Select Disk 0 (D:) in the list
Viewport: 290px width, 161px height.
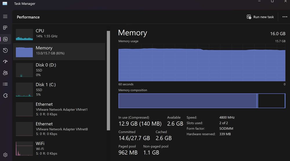point(59,70)
